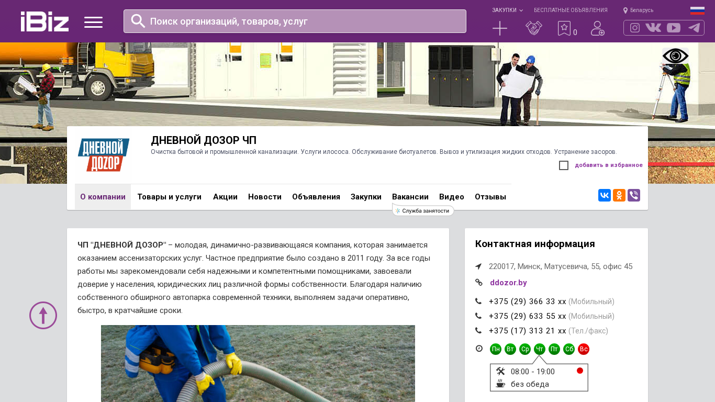Click the Служба занятости badge
The width and height of the screenshot is (715, 402).
tap(423, 210)
